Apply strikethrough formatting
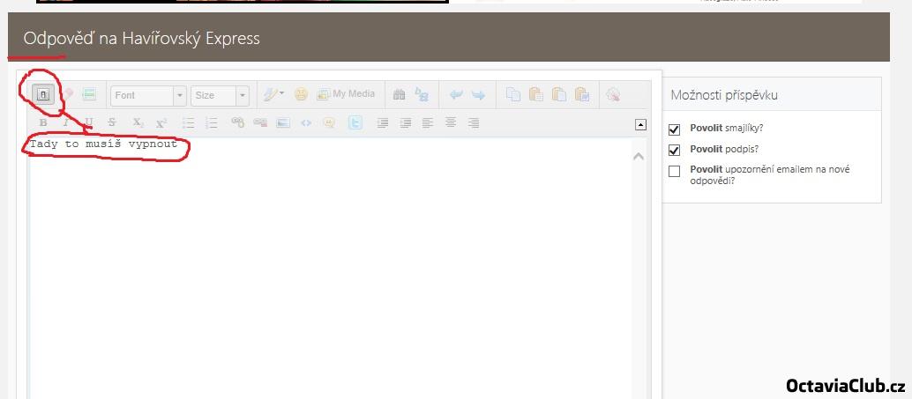912x399 pixels. coord(112,123)
